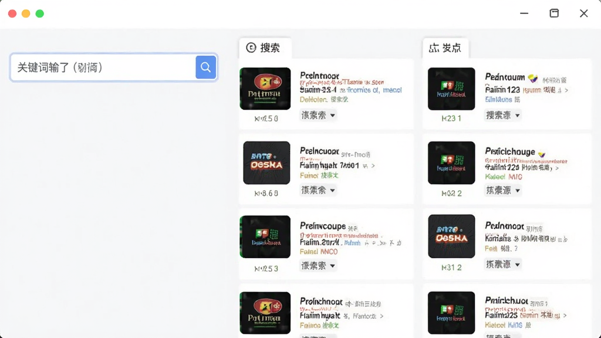Select the Prelnvcoupe card thumbnail
This screenshot has width=601, height=338.
(265, 236)
